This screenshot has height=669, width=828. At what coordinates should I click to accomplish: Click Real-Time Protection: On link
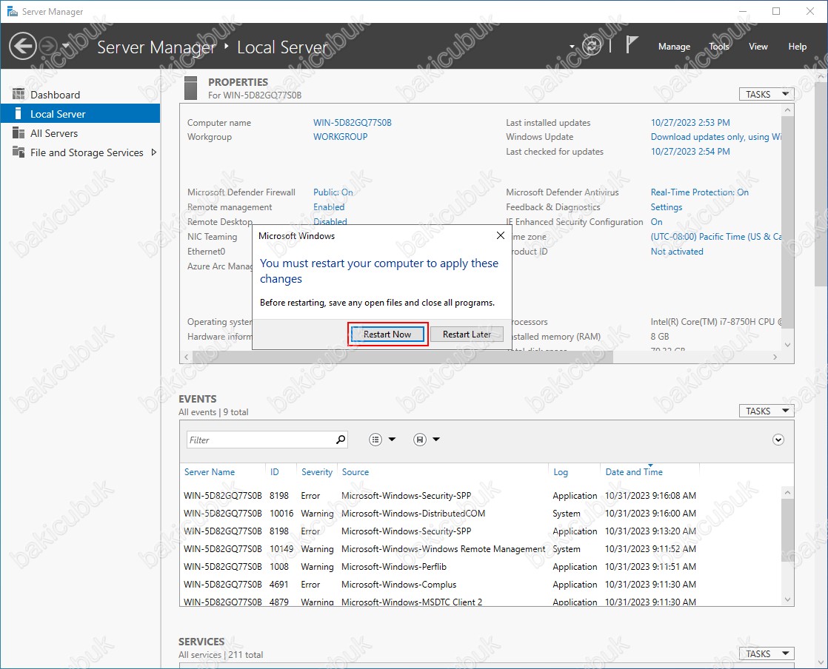coord(699,192)
